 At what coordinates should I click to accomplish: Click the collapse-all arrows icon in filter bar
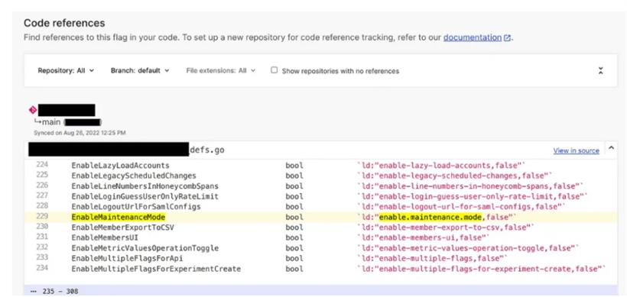point(600,71)
